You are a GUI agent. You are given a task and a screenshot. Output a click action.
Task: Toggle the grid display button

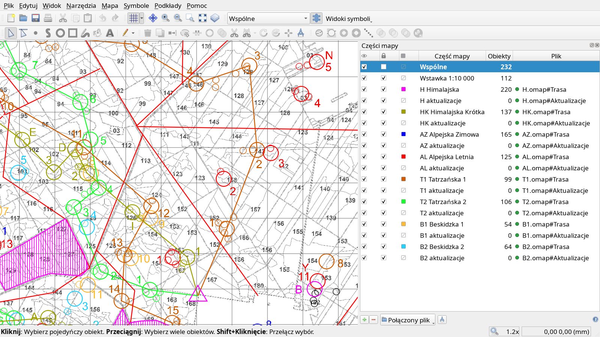coord(133,18)
